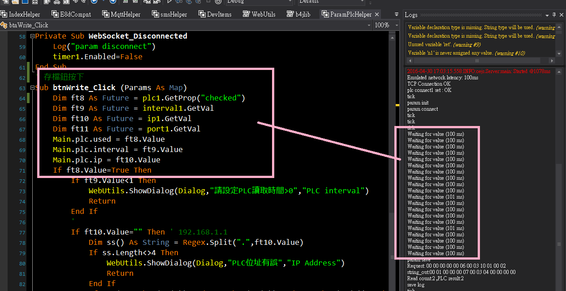Image resolution: width=566 pixels, height=291 pixels.
Task: Click the paste icon on the toolbar
Action: [66, 3]
